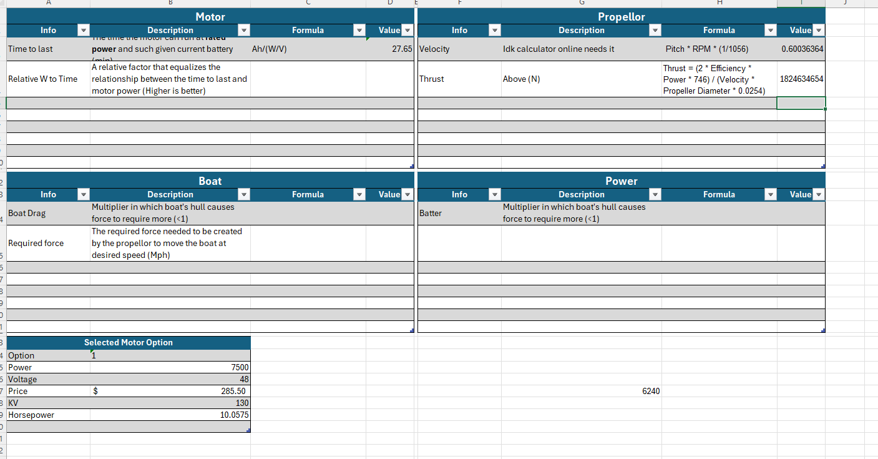The height and width of the screenshot is (459, 878).
Task: Click the "Horsepower" label cell
Action: [x=48, y=415]
